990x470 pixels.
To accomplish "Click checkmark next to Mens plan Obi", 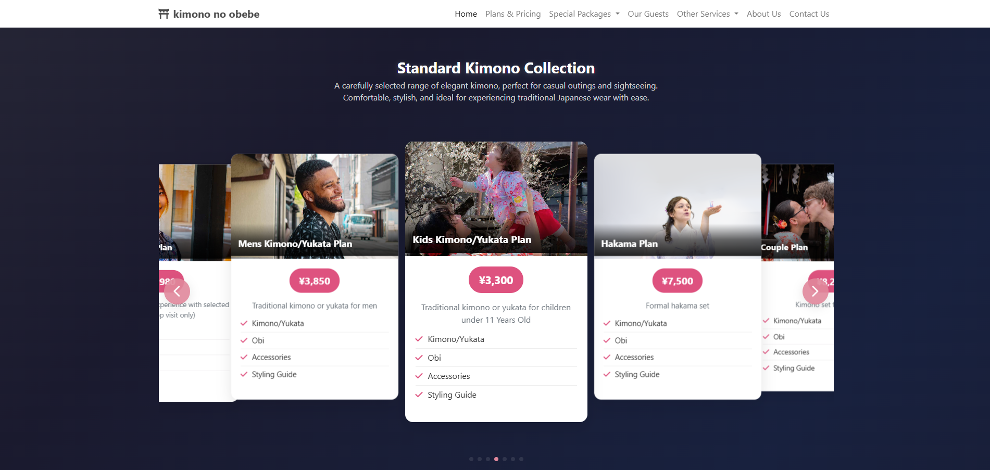I will [244, 340].
